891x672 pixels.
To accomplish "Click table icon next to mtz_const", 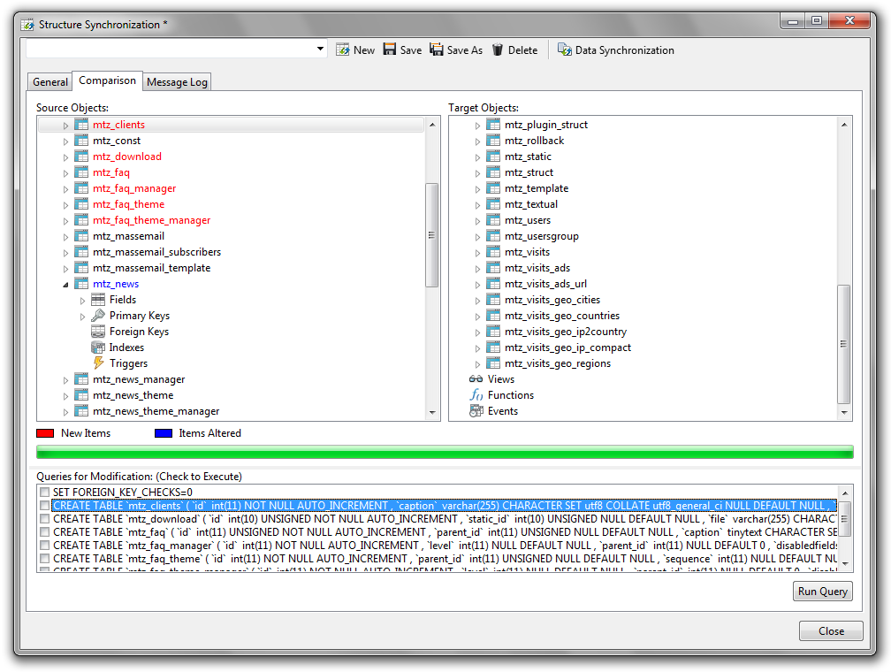I will 82,141.
